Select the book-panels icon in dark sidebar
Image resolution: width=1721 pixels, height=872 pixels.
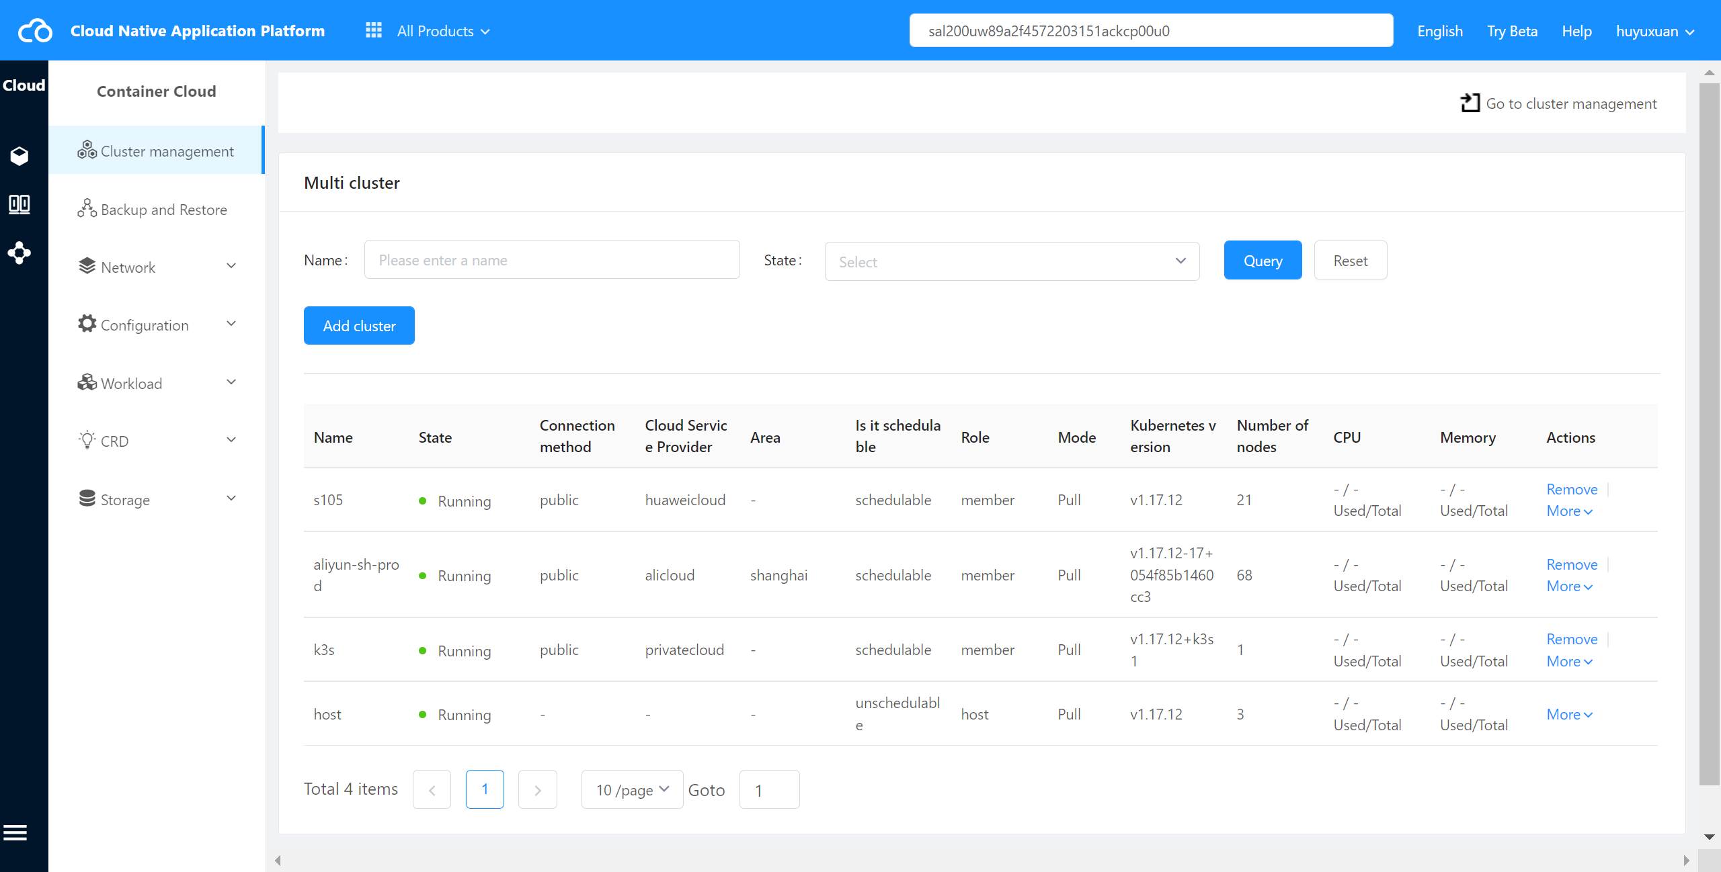click(19, 204)
